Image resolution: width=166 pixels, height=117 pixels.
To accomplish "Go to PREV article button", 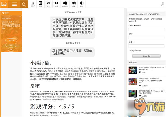I will pyautogui.click(x=11, y=45).
